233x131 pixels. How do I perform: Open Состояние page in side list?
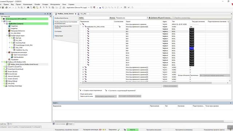pos(58,31)
